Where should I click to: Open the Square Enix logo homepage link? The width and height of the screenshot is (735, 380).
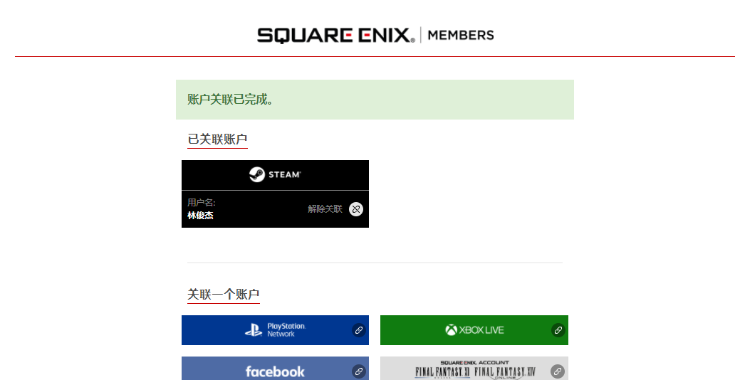(x=335, y=35)
